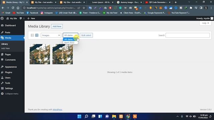Open Library submenu link

[x=4, y=44]
